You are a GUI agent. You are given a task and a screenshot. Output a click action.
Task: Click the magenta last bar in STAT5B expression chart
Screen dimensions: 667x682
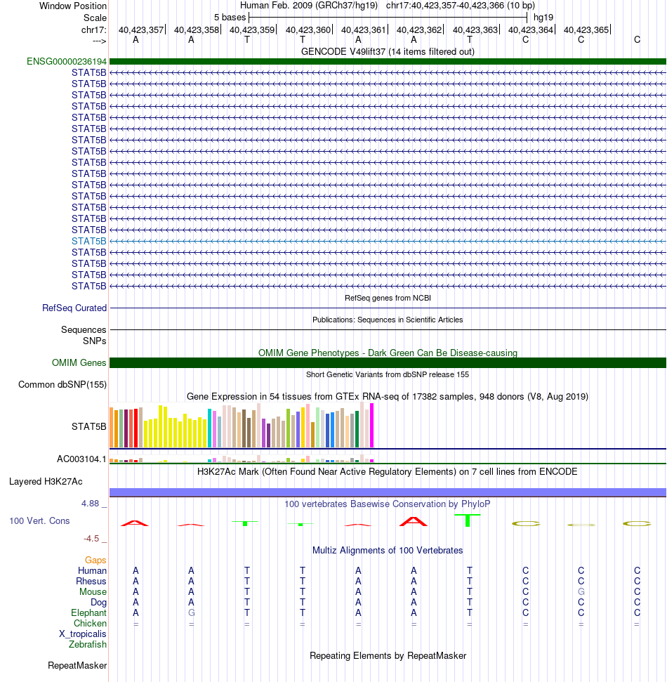371,426
